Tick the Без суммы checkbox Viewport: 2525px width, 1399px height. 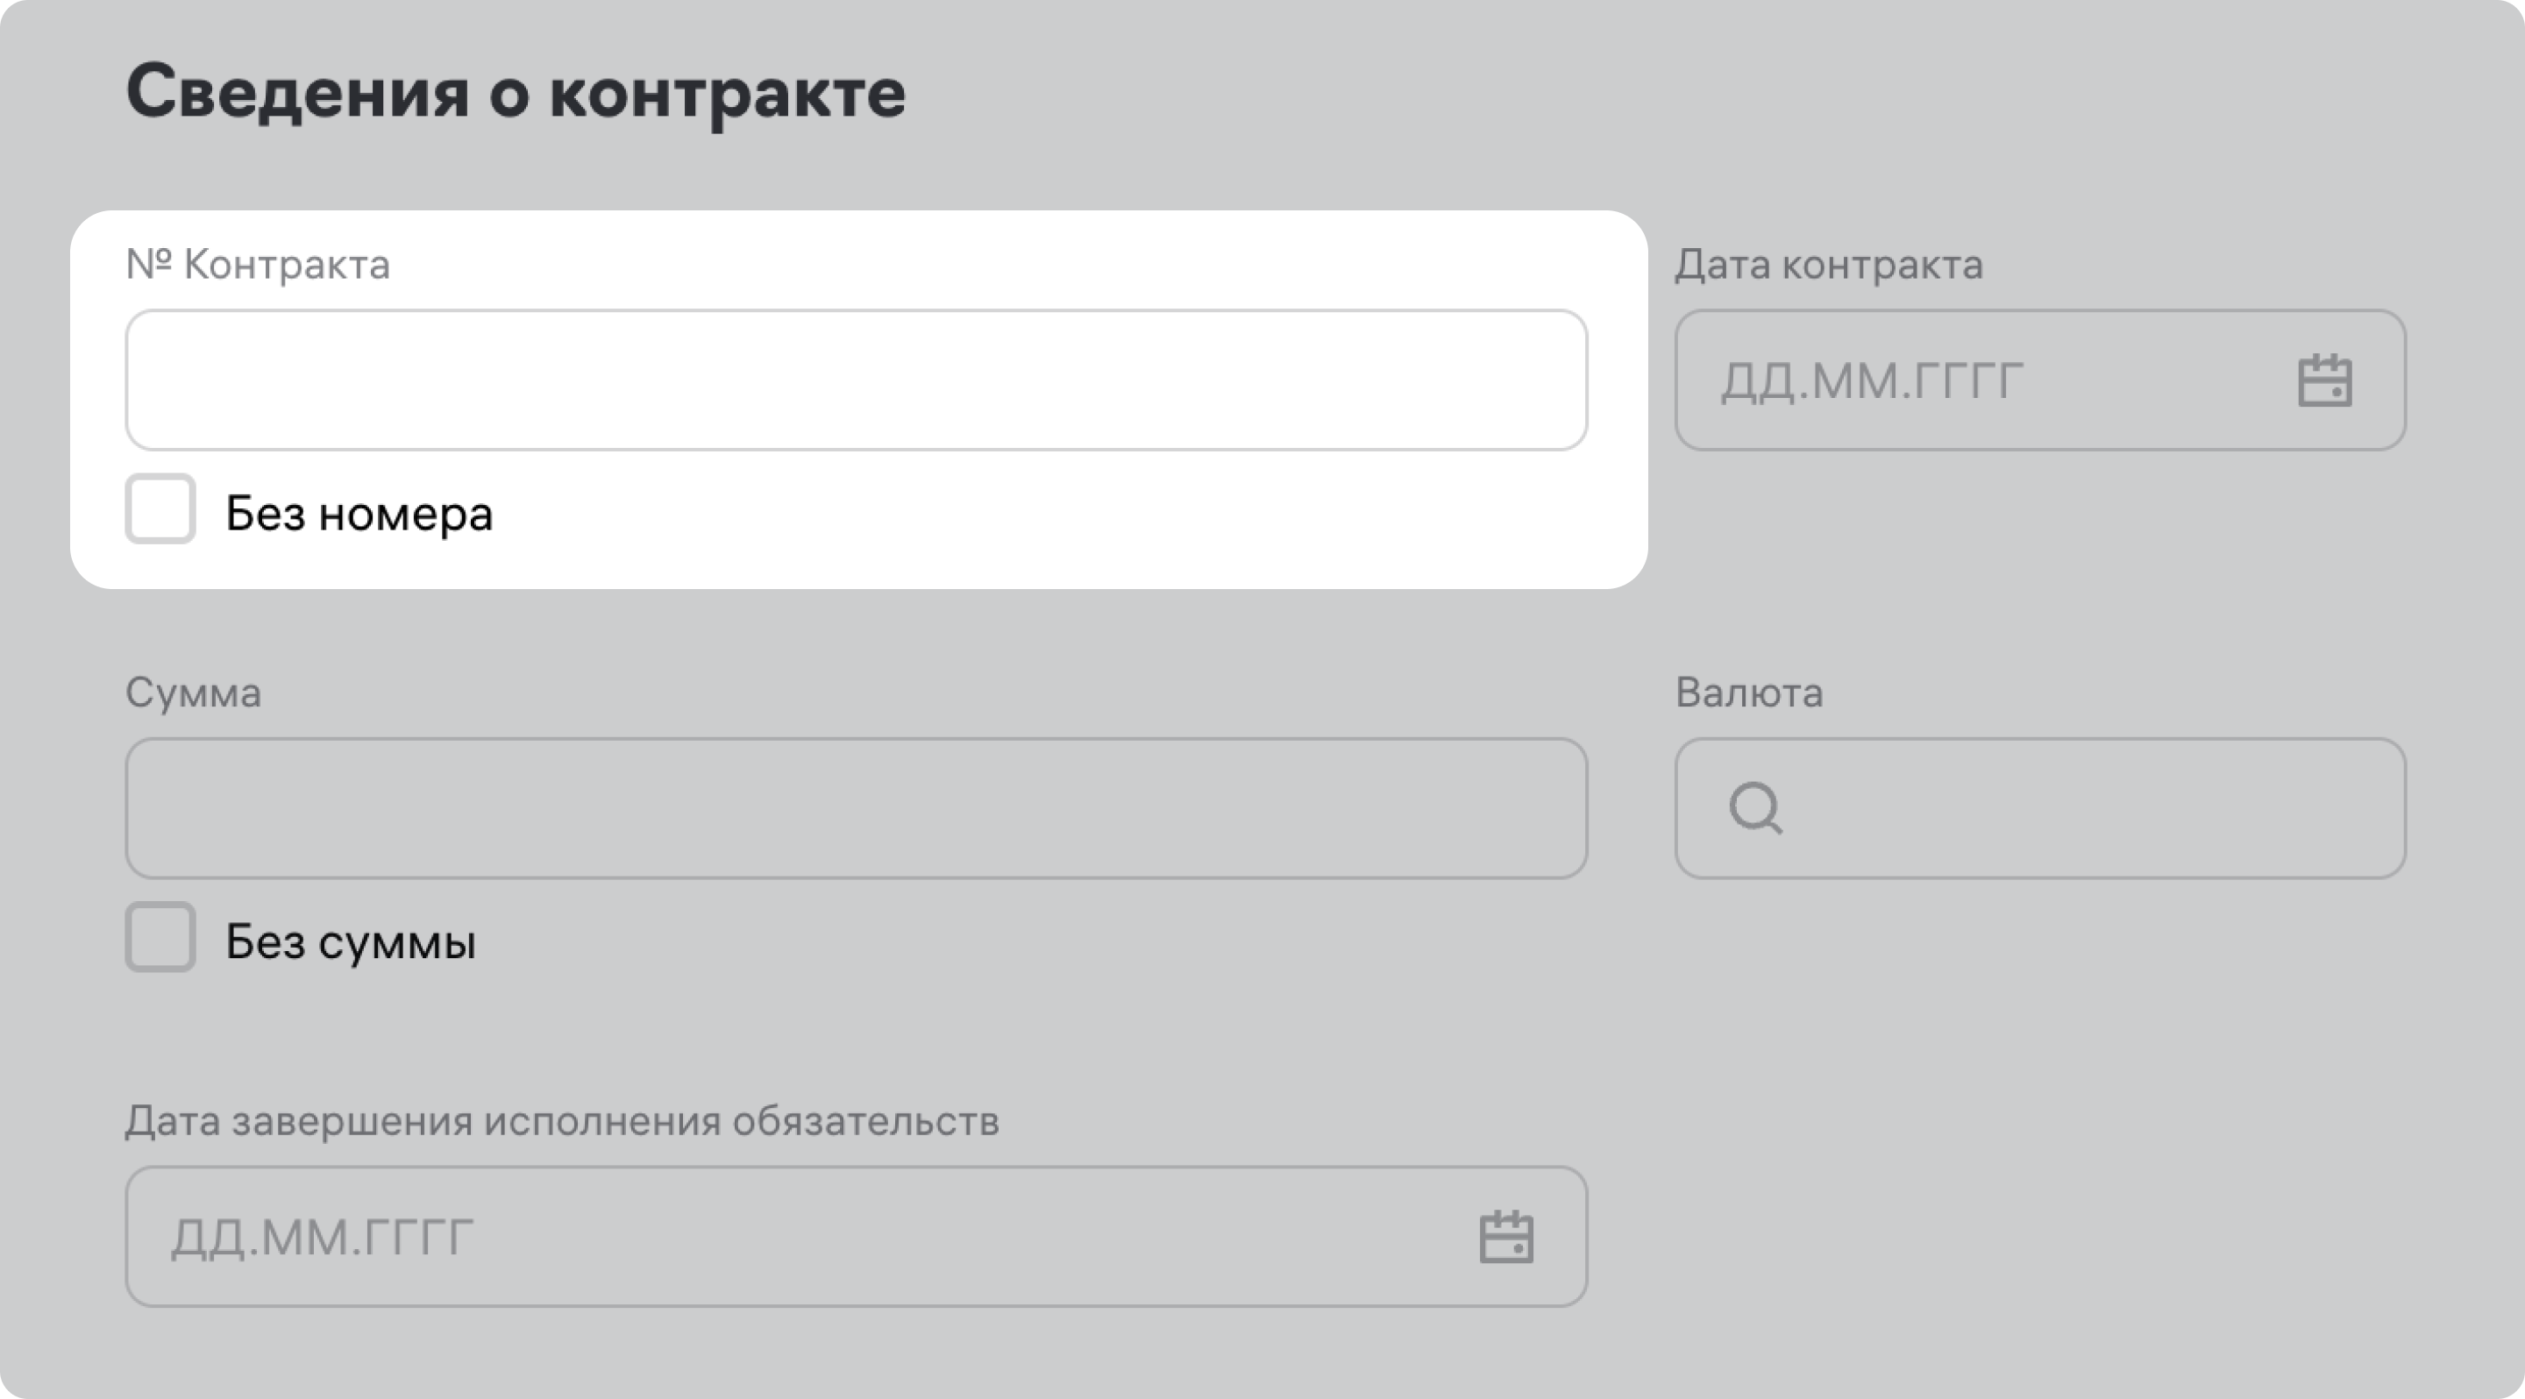160,936
